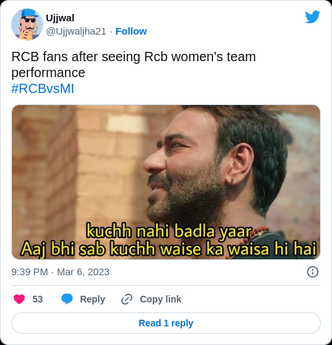Click the Reply text label
Viewport: 332px width, 345px height.
(92, 299)
